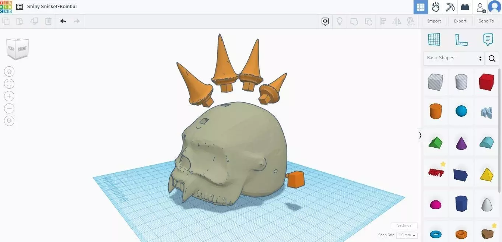The image size is (502, 242).
Task: Click the view cube's RIGHT face
Action: pos(22,49)
